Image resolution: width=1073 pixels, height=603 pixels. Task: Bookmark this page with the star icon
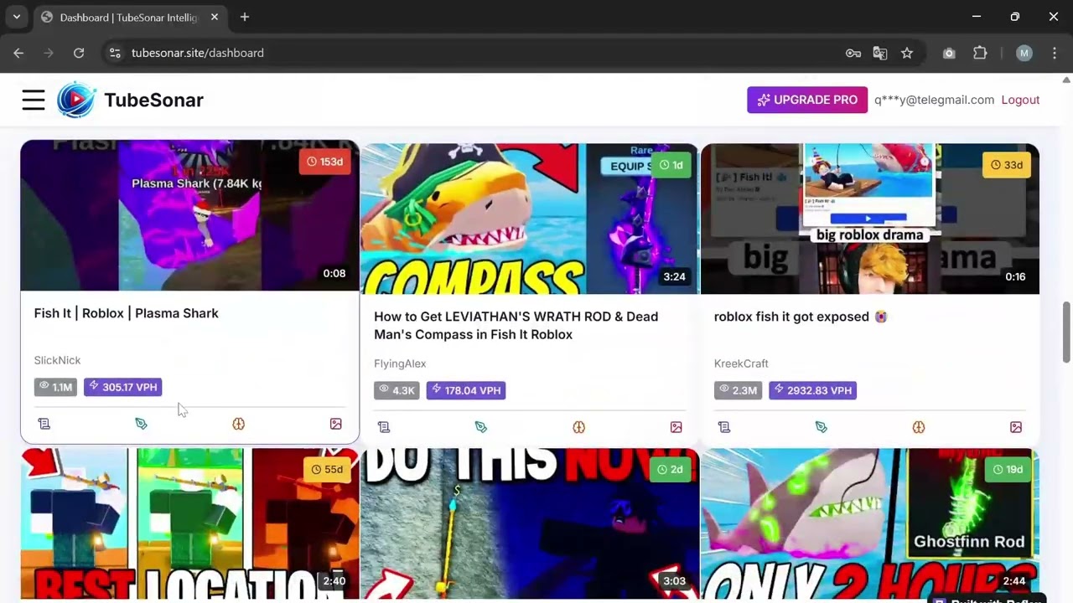click(907, 53)
